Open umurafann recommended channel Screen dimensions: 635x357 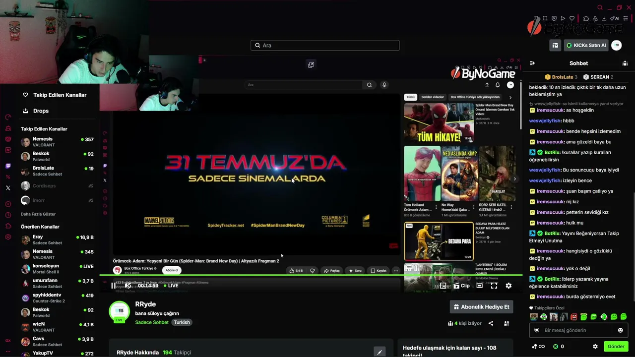(x=57, y=283)
